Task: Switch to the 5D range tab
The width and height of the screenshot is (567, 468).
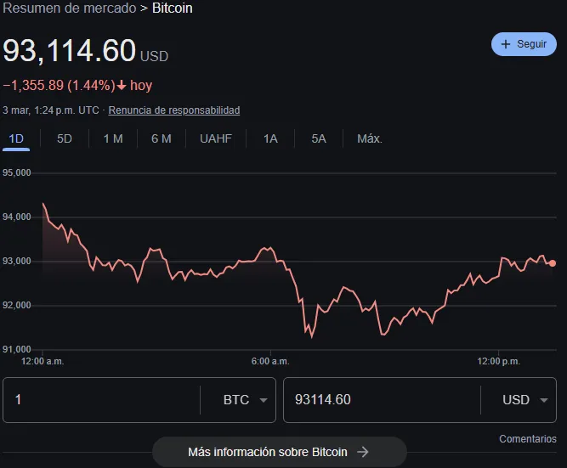Action: (x=65, y=138)
